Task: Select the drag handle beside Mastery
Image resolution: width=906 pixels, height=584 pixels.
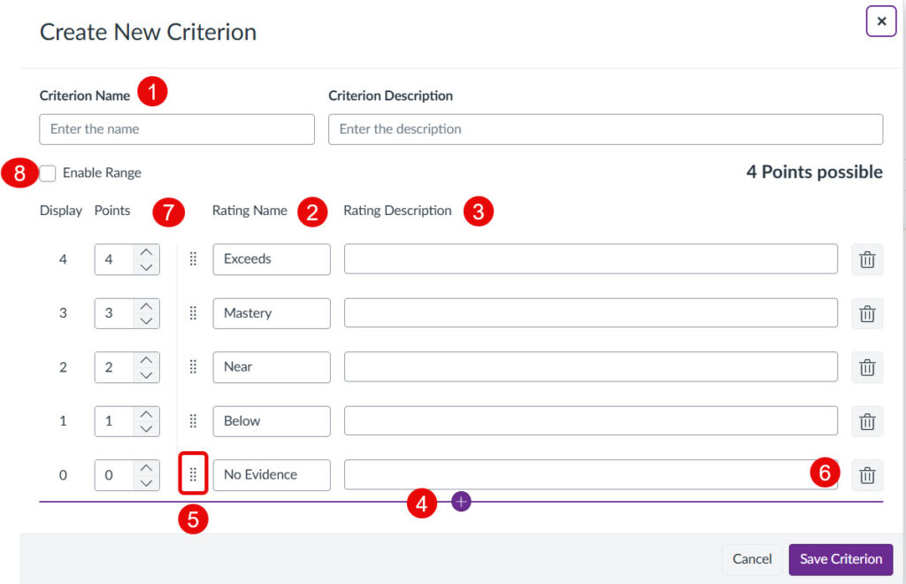Action: (x=193, y=313)
